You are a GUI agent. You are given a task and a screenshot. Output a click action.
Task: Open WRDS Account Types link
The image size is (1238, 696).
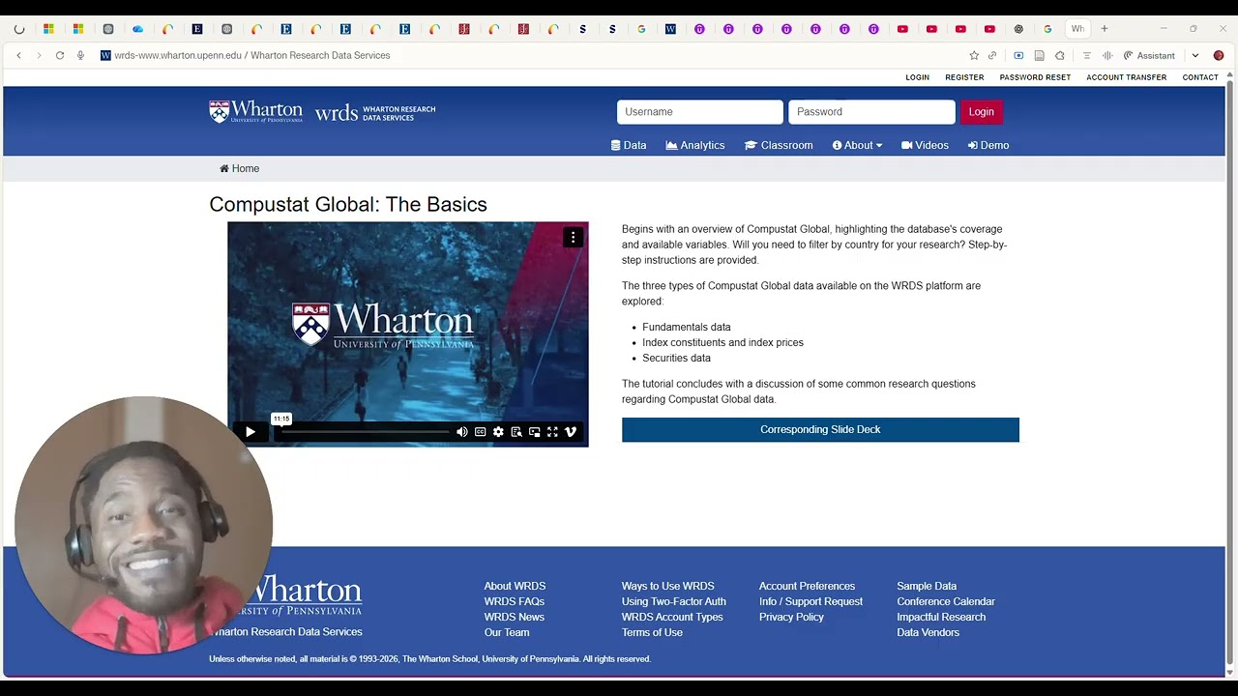672,617
